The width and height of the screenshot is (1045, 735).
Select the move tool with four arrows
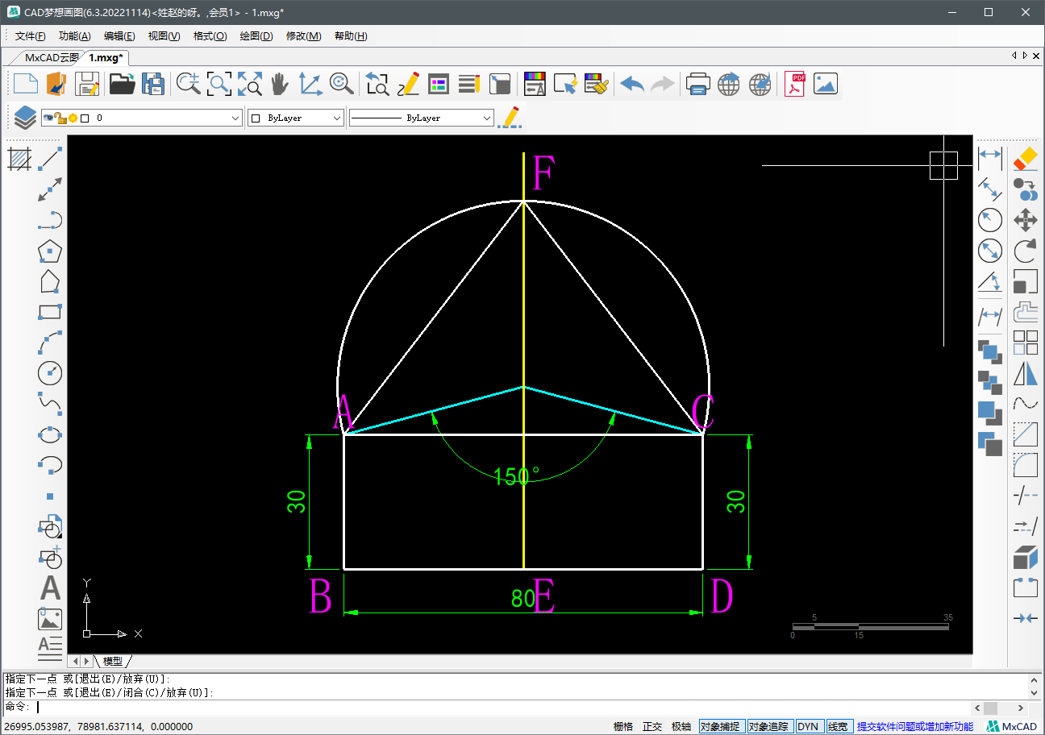[x=1025, y=219]
